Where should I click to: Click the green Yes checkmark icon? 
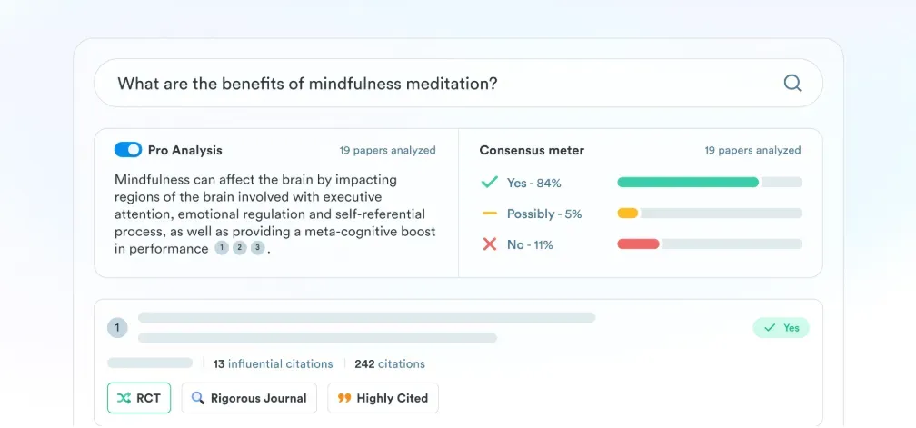489,183
